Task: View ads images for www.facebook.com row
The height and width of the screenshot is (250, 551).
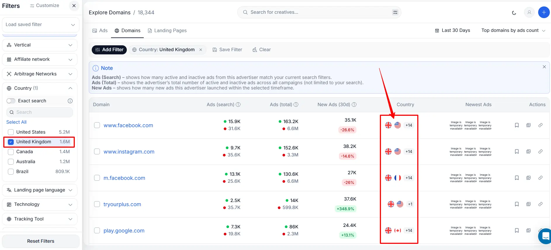Action: [x=529, y=125]
